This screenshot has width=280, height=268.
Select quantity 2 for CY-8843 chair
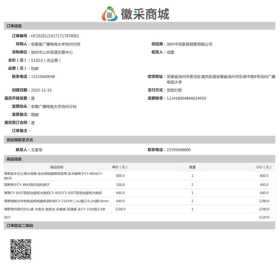tap(192, 185)
